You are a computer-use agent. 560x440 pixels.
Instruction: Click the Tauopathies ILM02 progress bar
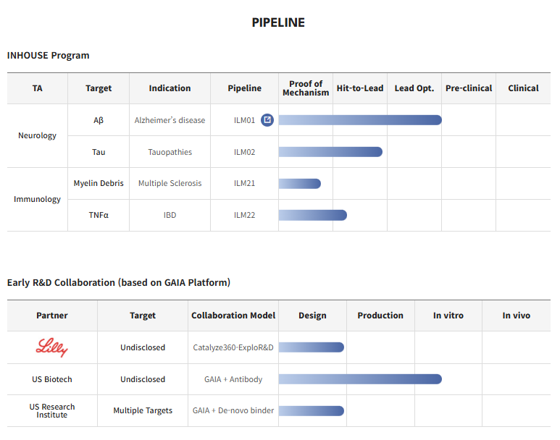pyautogui.click(x=330, y=152)
